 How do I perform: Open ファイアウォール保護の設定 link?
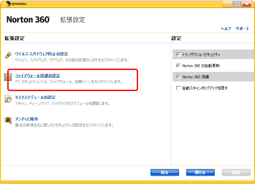38,76
